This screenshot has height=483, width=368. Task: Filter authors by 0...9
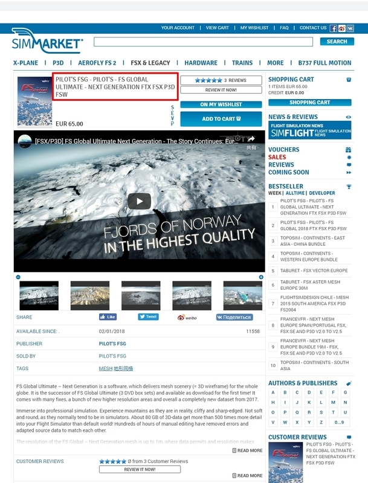(x=339, y=422)
